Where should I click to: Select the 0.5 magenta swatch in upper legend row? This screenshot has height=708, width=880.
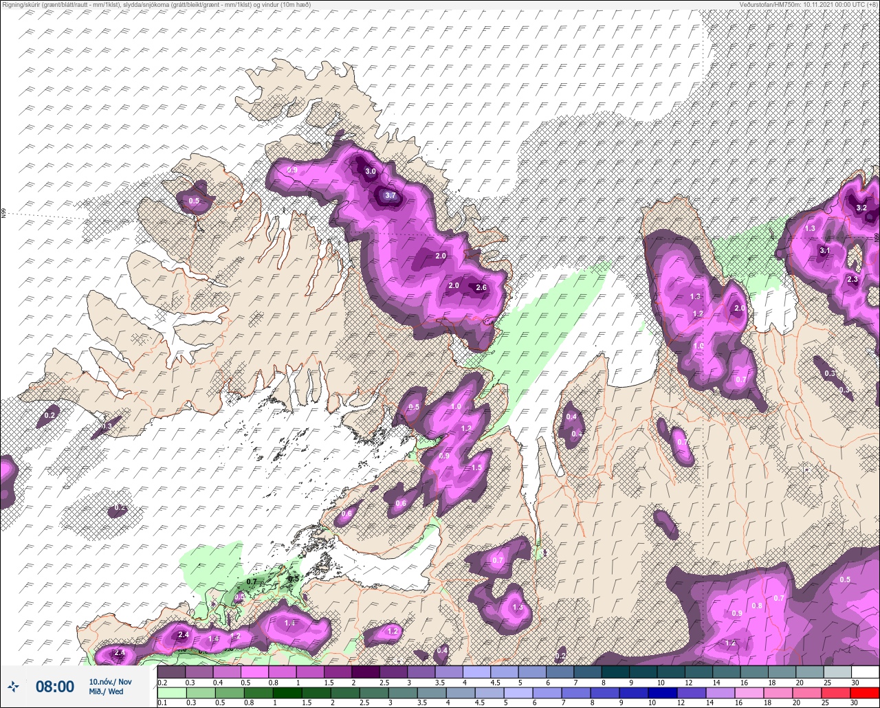[254, 672]
